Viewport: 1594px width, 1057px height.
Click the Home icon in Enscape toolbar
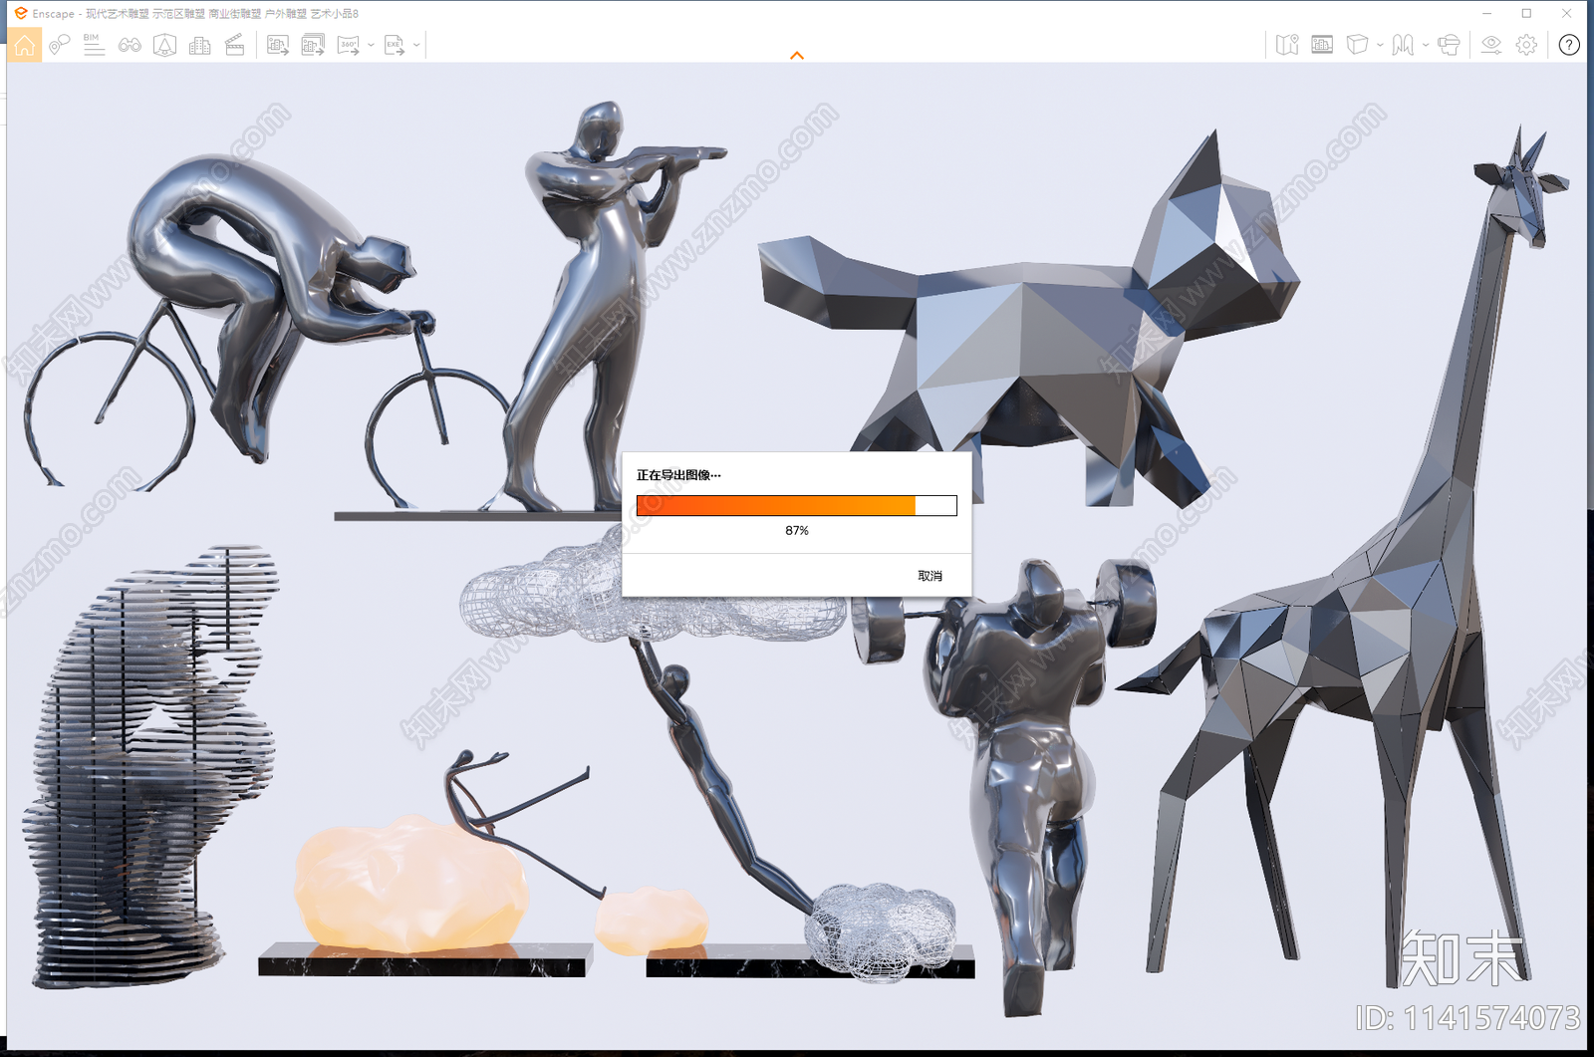tap(24, 45)
